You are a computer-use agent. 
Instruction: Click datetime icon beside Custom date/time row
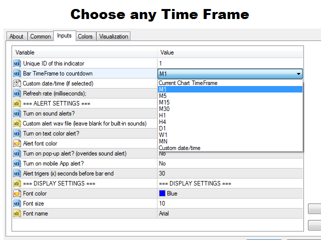click(x=17, y=83)
